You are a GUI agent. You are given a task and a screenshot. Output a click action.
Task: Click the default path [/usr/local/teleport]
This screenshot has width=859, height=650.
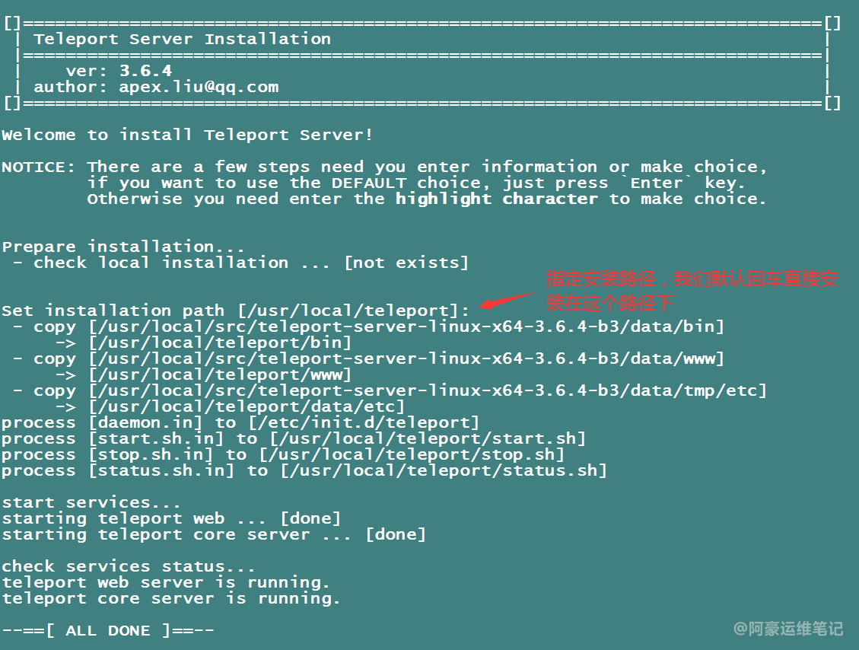(x=354, y=311)
